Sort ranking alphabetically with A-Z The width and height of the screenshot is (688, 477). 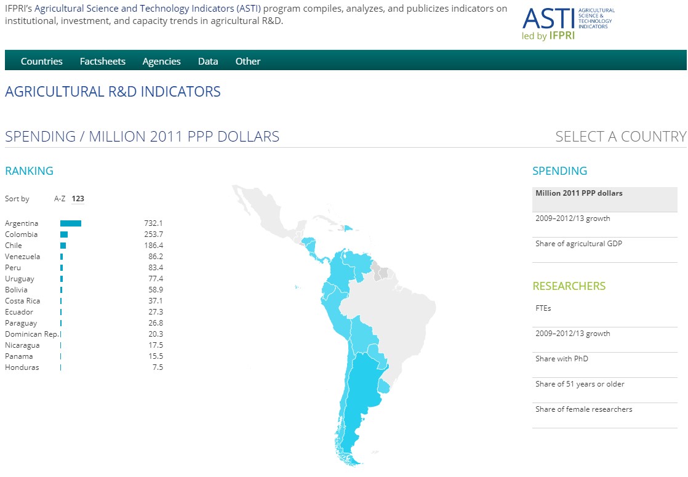tap(60, 199)
